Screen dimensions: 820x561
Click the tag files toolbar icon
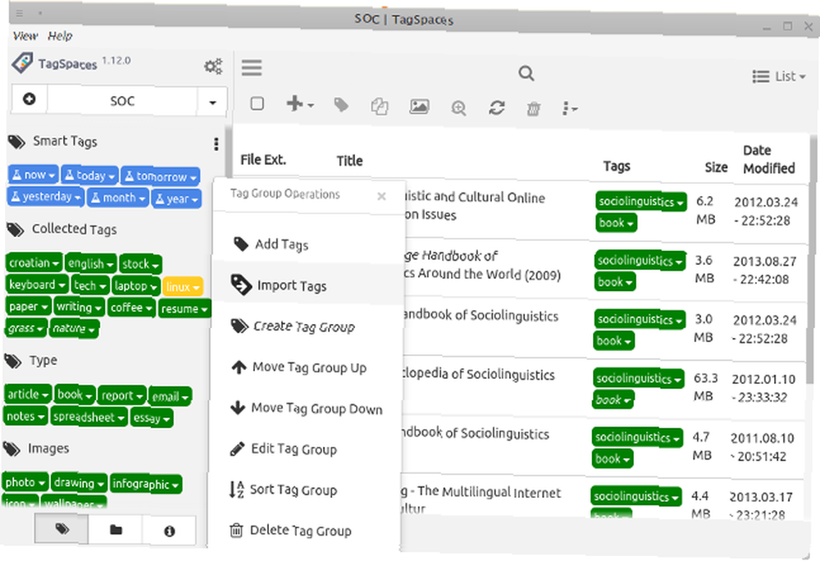coord(341,105)
